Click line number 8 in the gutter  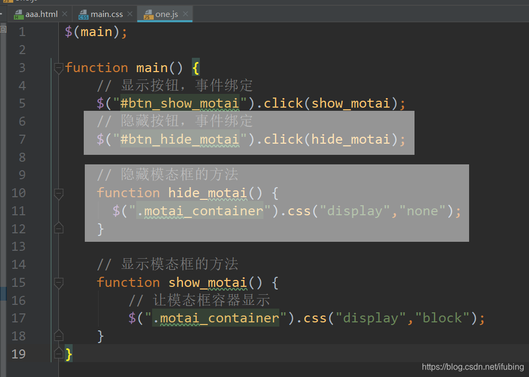coord(22,157)
